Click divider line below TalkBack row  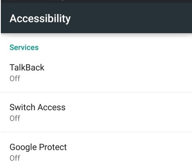click(96, 92)
